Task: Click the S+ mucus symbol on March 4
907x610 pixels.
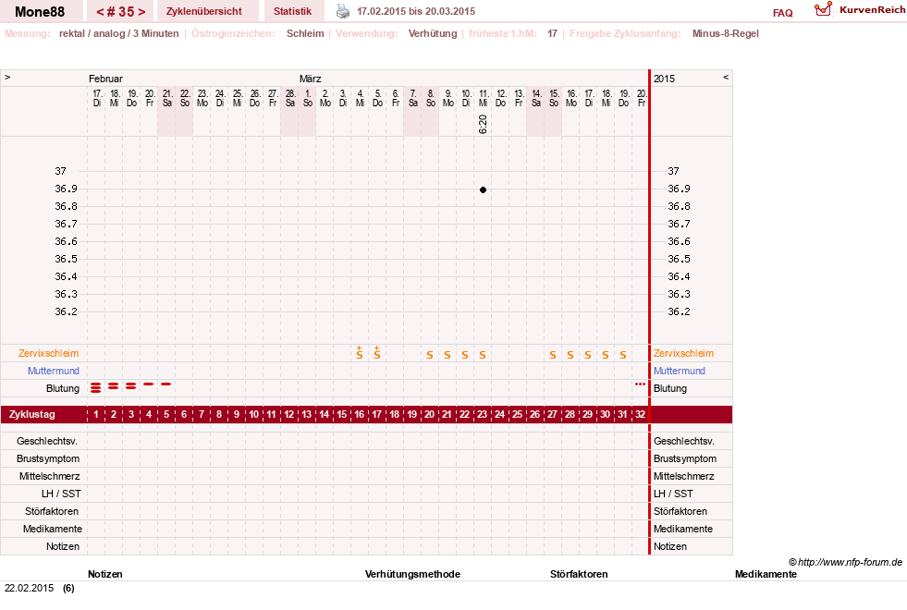Action: pyautogui.click(x=360, y=353)
